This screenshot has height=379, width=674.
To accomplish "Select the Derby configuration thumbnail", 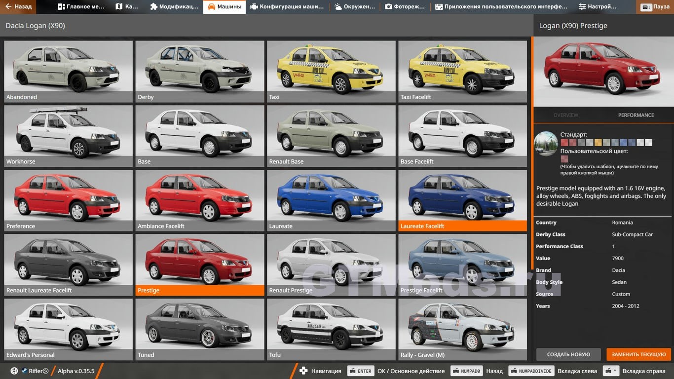I will [200, 71].
